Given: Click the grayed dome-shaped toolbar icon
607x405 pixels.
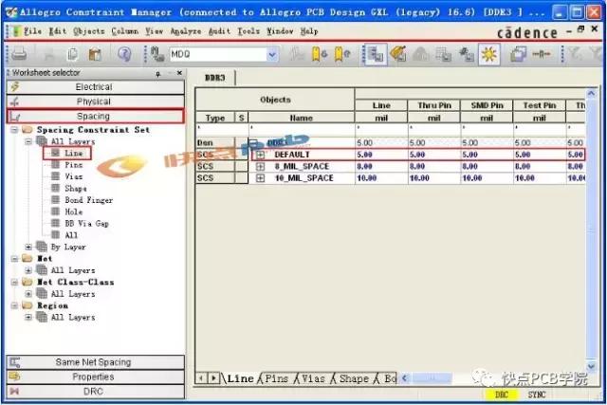Looking at the screenshot, I should tap(420, 55).
